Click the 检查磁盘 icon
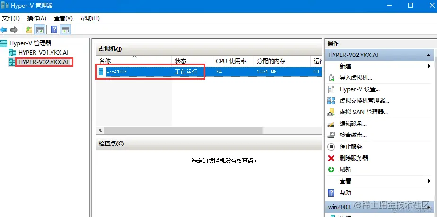This screenshot has width=437, height=217. click(331, 135)
